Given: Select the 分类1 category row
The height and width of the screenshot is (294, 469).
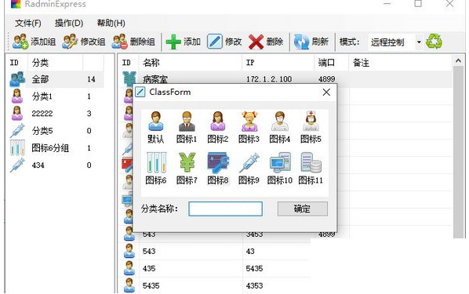Looking at the screenshot, I should tap(56, 96).
